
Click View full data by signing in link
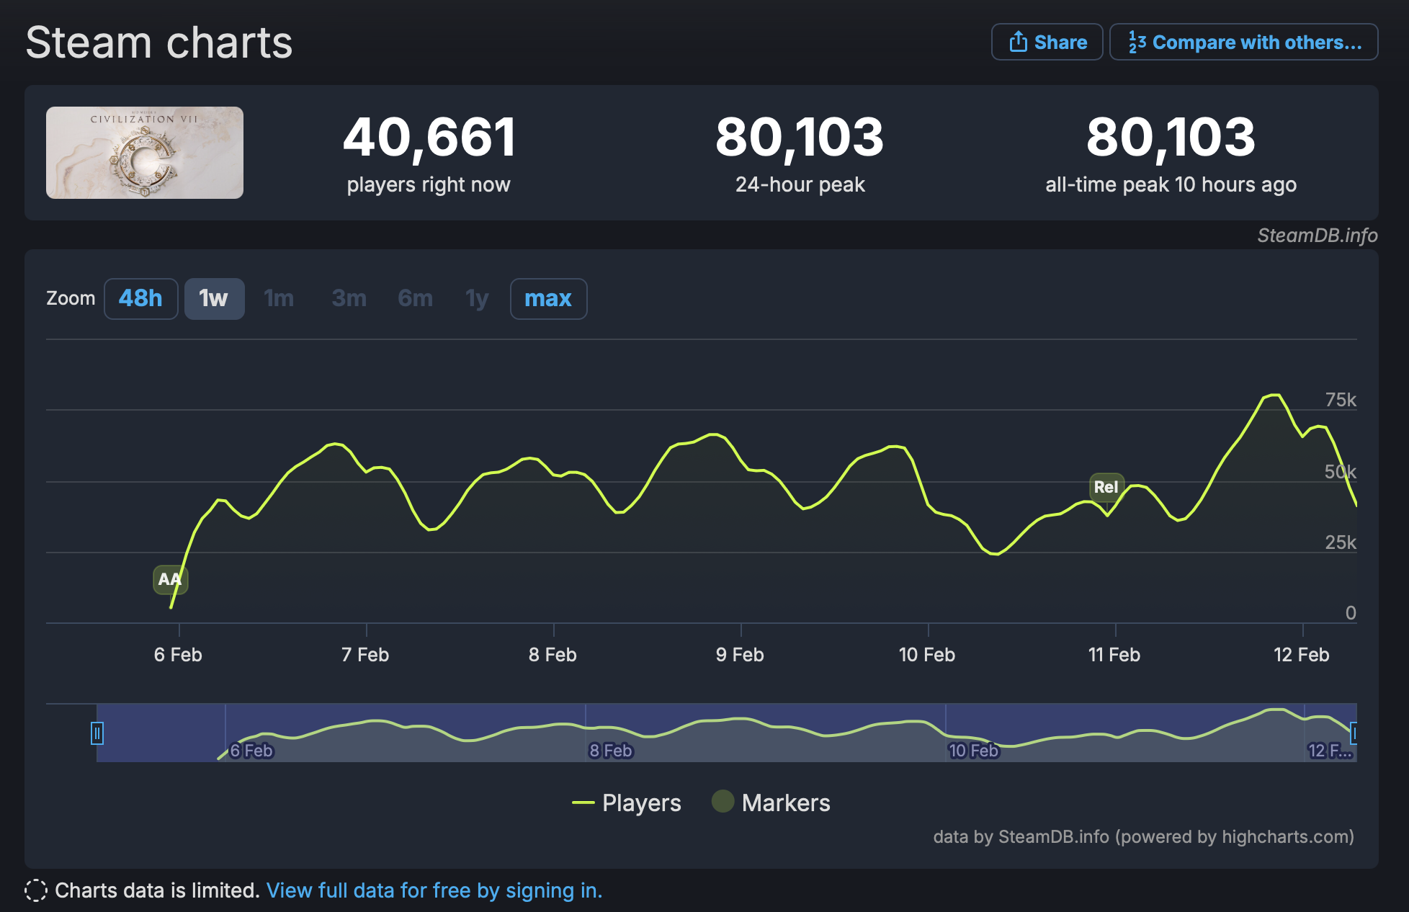point(434,890)
